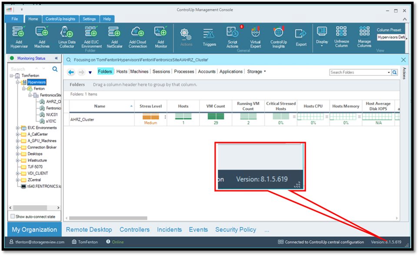This screenshot has height=256, width=419.
Task: Click the grid horizontal scrollbar thumb
Action: pos(108,218)
